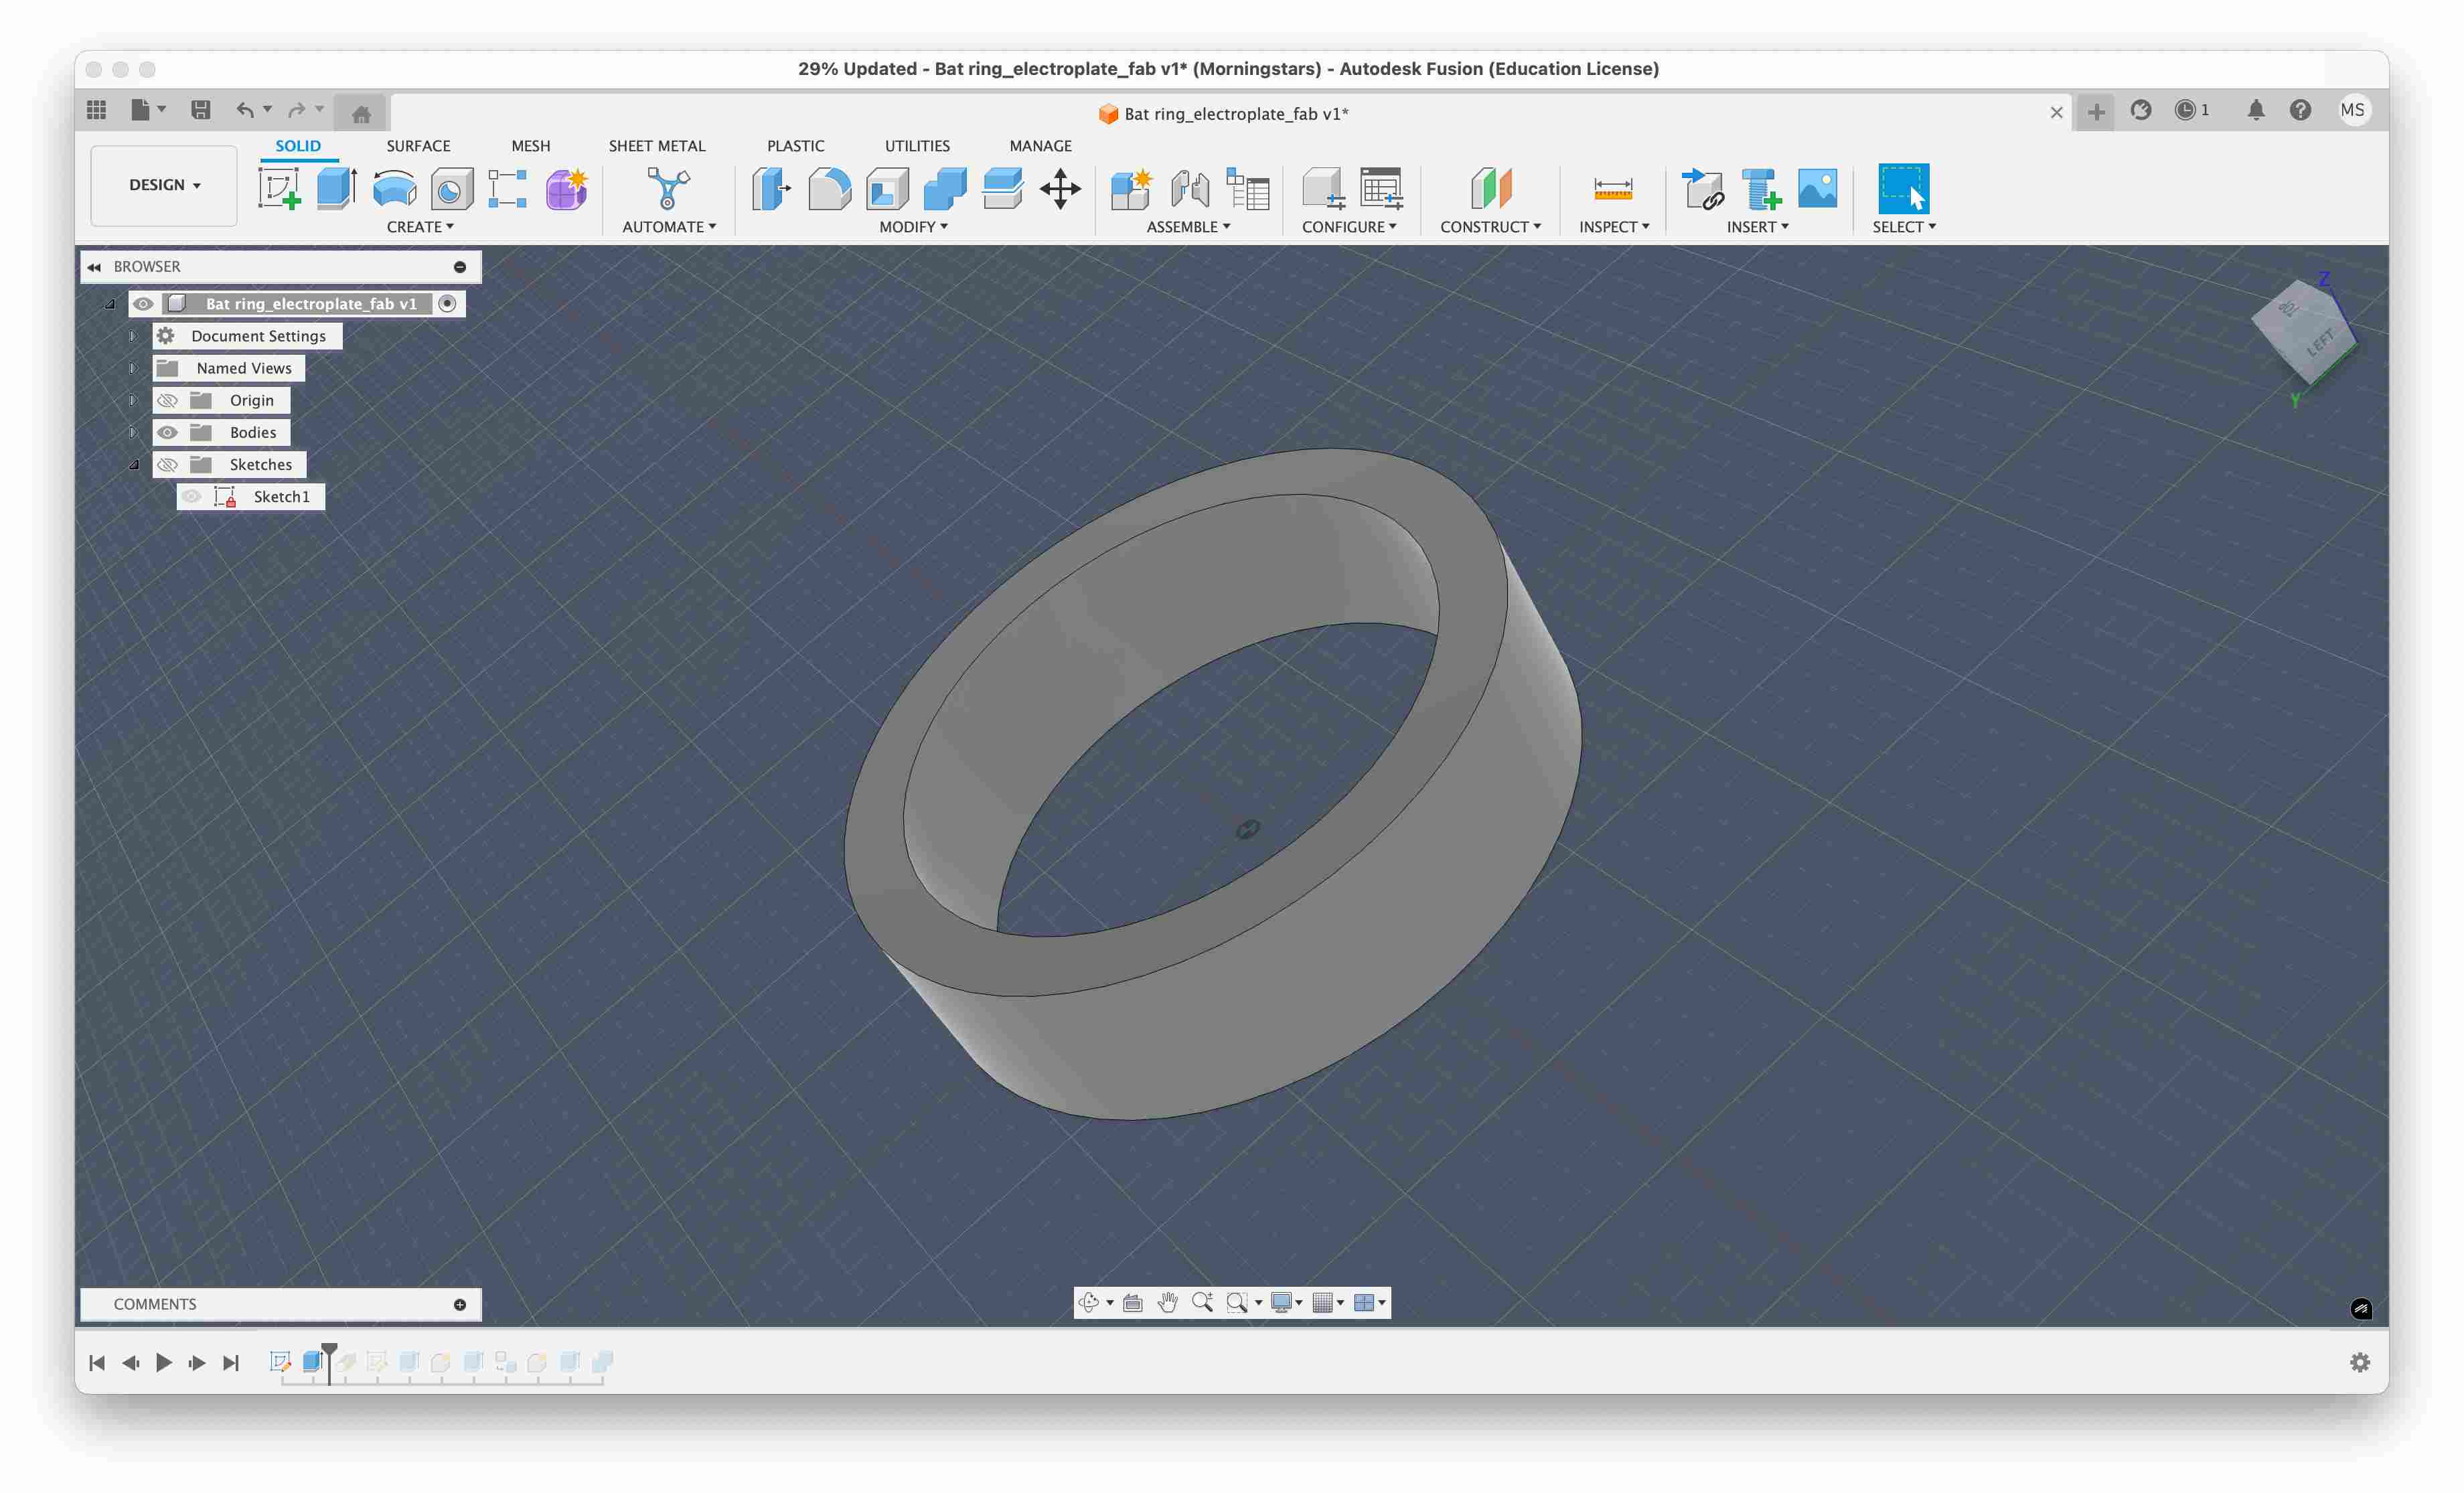Click the Look At icon in navigation bar
Screen dimensions: 2464x1493
pyautogui.click(x=1132, y=1302)
